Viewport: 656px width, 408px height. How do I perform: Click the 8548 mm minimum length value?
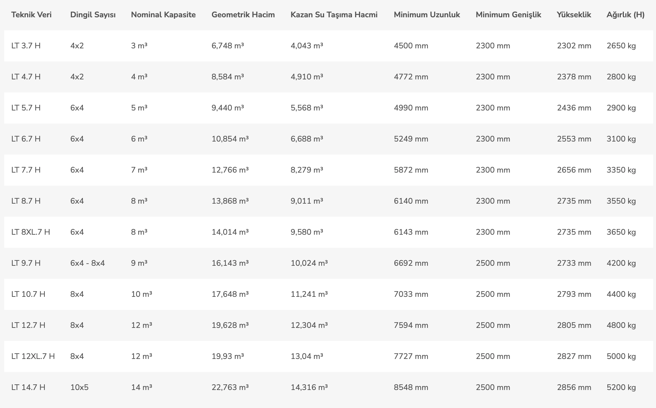411,388
